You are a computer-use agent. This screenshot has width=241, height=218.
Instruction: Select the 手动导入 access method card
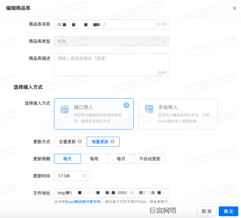[x=178, y=114]
